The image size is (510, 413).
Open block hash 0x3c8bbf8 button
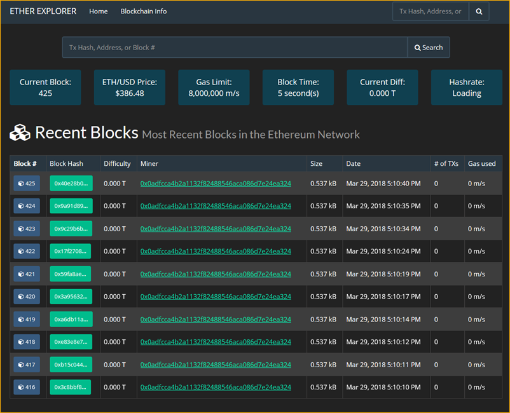click(71, 387)
